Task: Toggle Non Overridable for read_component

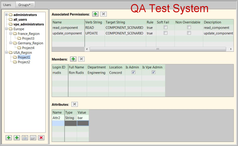Action: (189, 27)
